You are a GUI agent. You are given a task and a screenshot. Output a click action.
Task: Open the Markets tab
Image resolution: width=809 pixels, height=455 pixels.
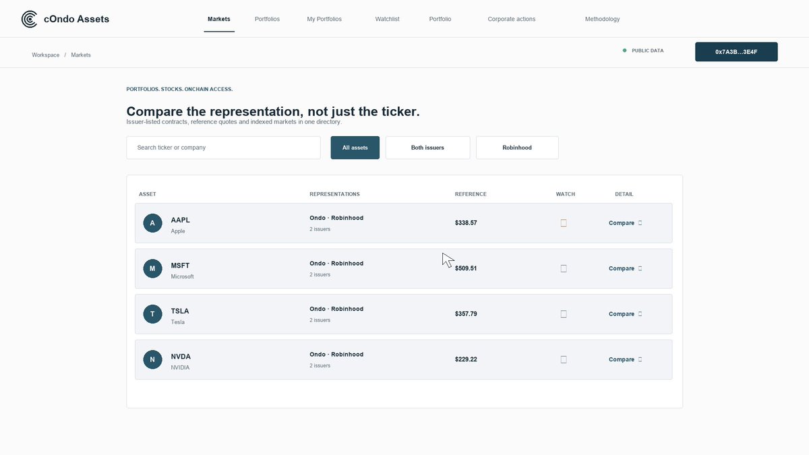(x=219, y=19)
